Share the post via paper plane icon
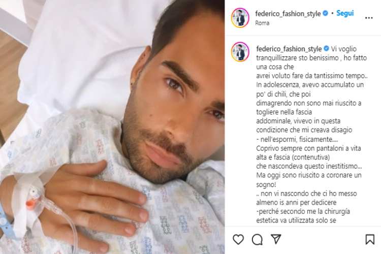 pyautogui.click(x=276, y=239)
